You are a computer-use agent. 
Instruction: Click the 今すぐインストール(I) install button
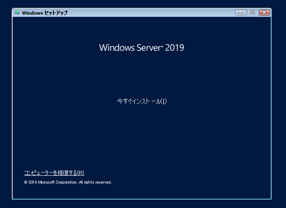(x=142, y=101)
